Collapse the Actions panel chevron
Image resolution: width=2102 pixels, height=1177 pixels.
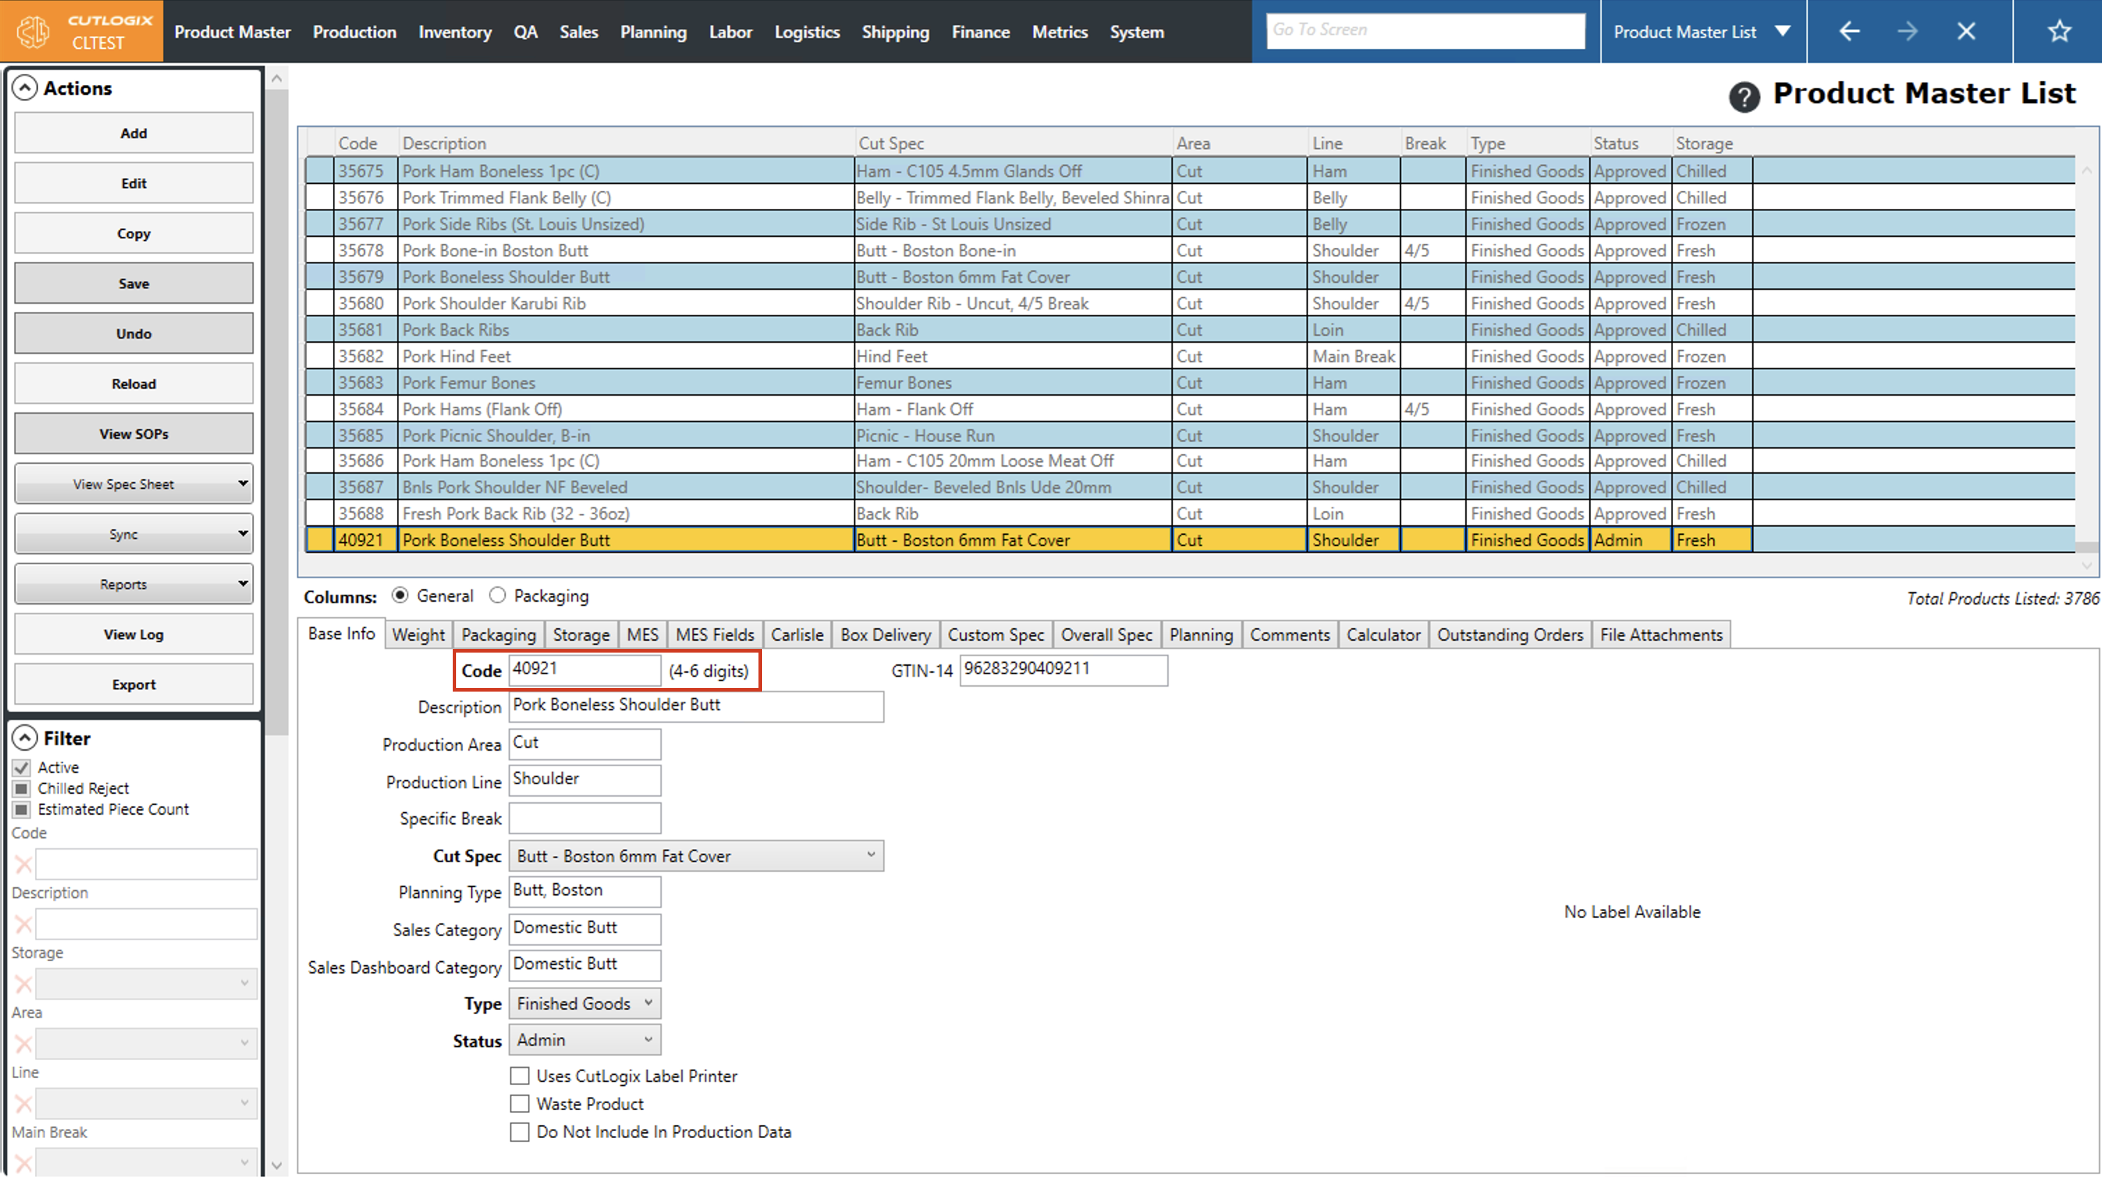(x=25, y=88)
